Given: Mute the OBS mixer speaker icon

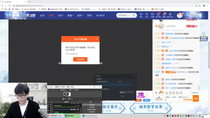Looking at the screenshot, I should click(x=75, y=109).
